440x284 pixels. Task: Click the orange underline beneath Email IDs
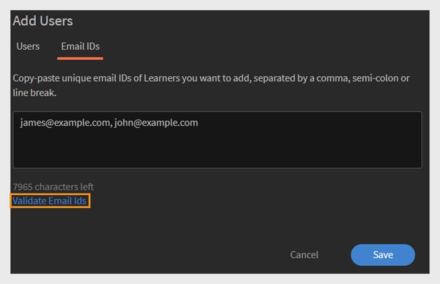tap(80, 58)
